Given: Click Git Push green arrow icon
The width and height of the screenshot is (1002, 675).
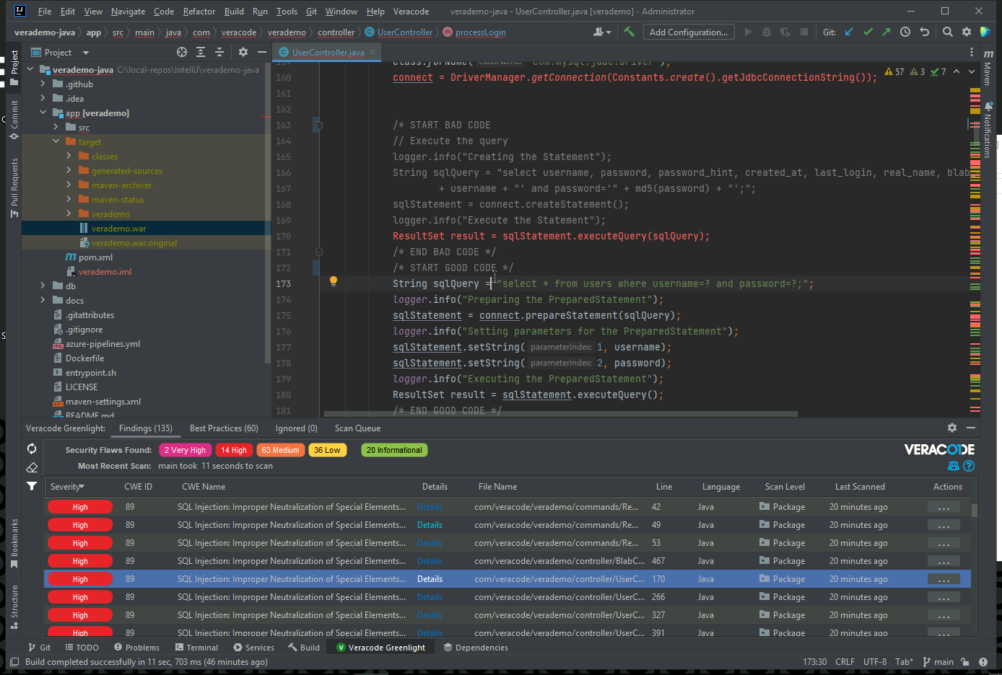Looking at the screenshot, I should tap(886, 32).
